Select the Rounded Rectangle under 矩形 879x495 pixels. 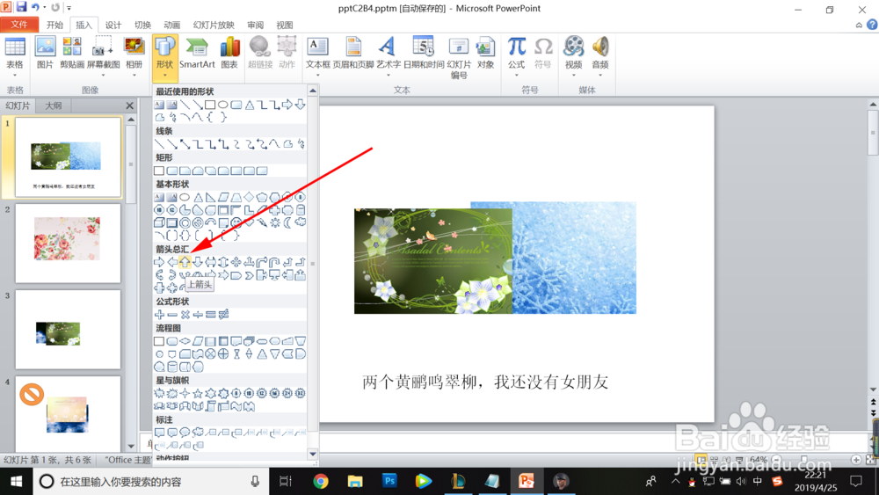click(x=172, y=171)
